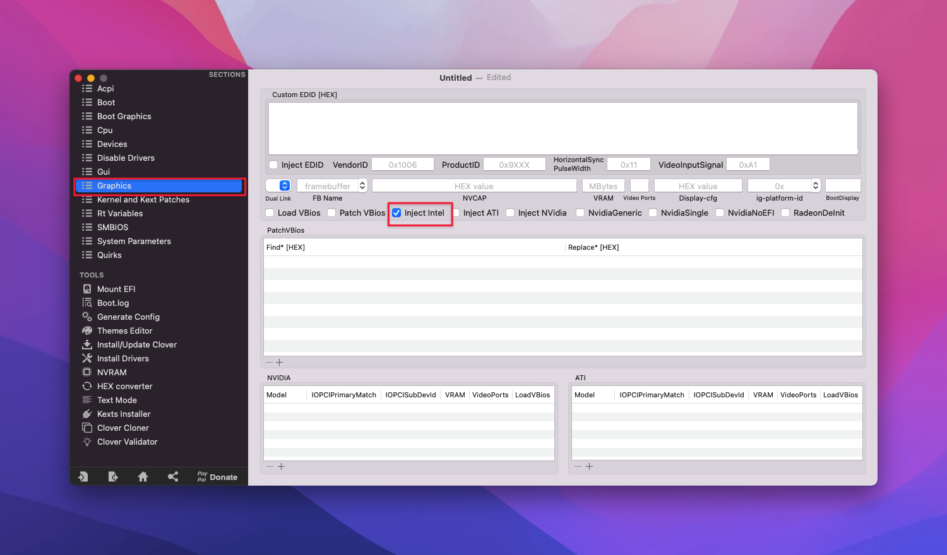Click the PayPal Donate button
This screenshot has width=947, height=555.
218,477
